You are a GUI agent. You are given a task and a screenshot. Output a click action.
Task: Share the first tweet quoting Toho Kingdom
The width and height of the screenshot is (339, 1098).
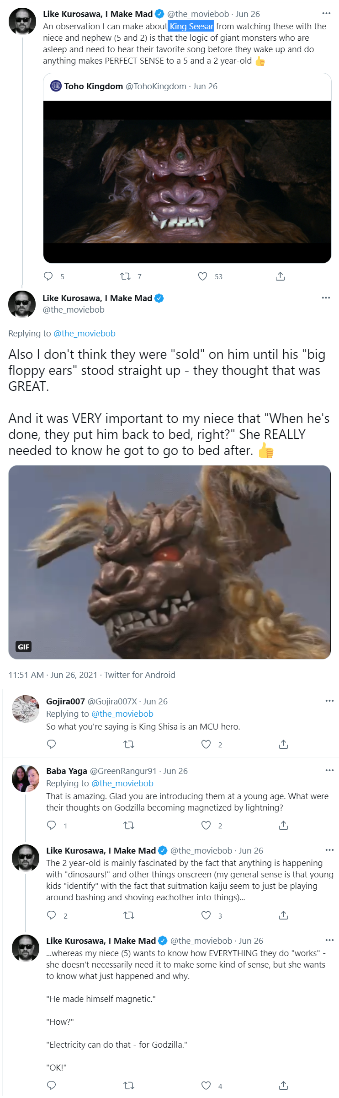point(281,276)
